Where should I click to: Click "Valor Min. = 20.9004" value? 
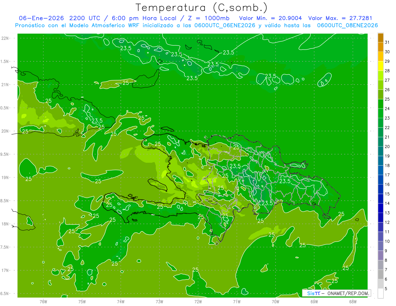pyautogui.click(x=270, y=18)
